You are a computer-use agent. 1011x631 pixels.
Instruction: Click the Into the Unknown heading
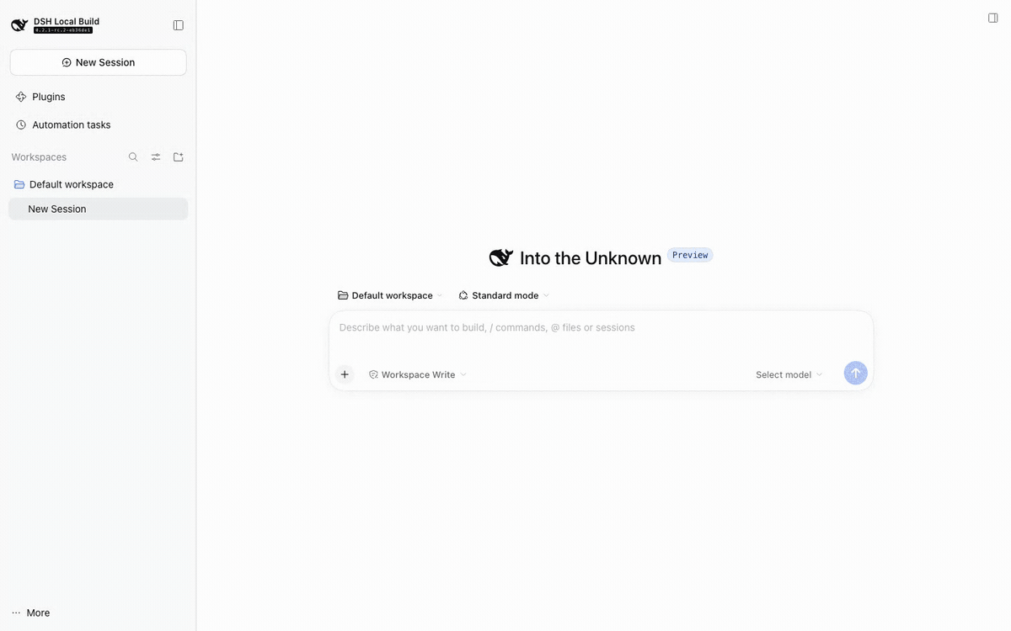click(591, 258)
